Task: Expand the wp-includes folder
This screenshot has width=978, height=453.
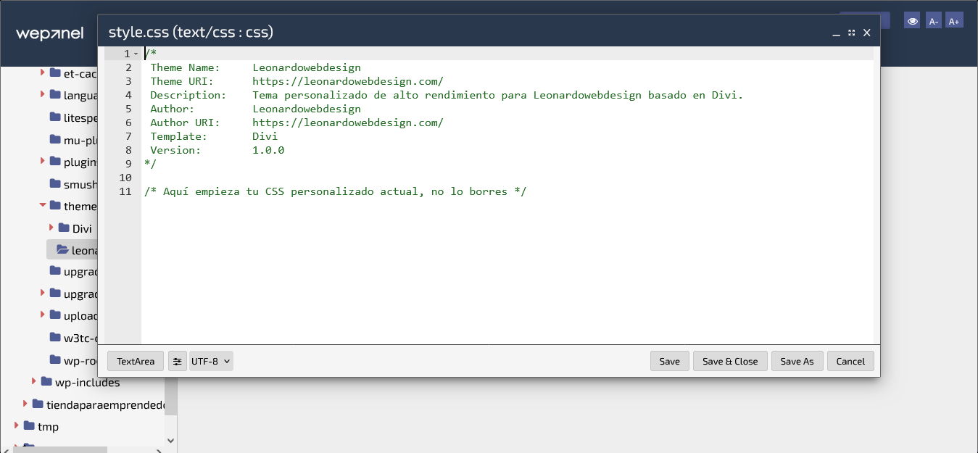Action: pos(35,382)
